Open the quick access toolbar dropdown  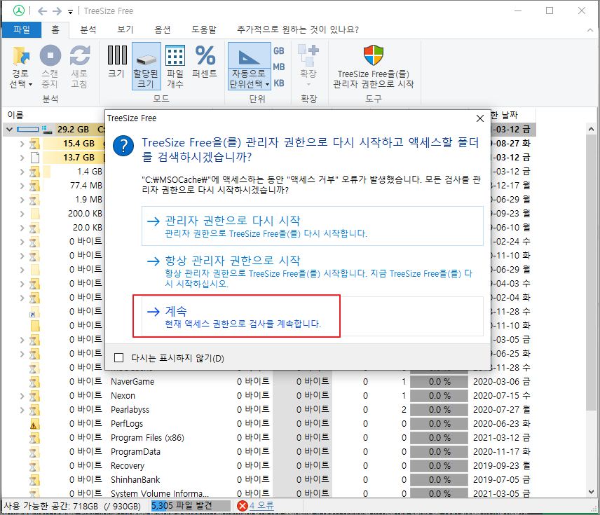[x=70, y=12]
